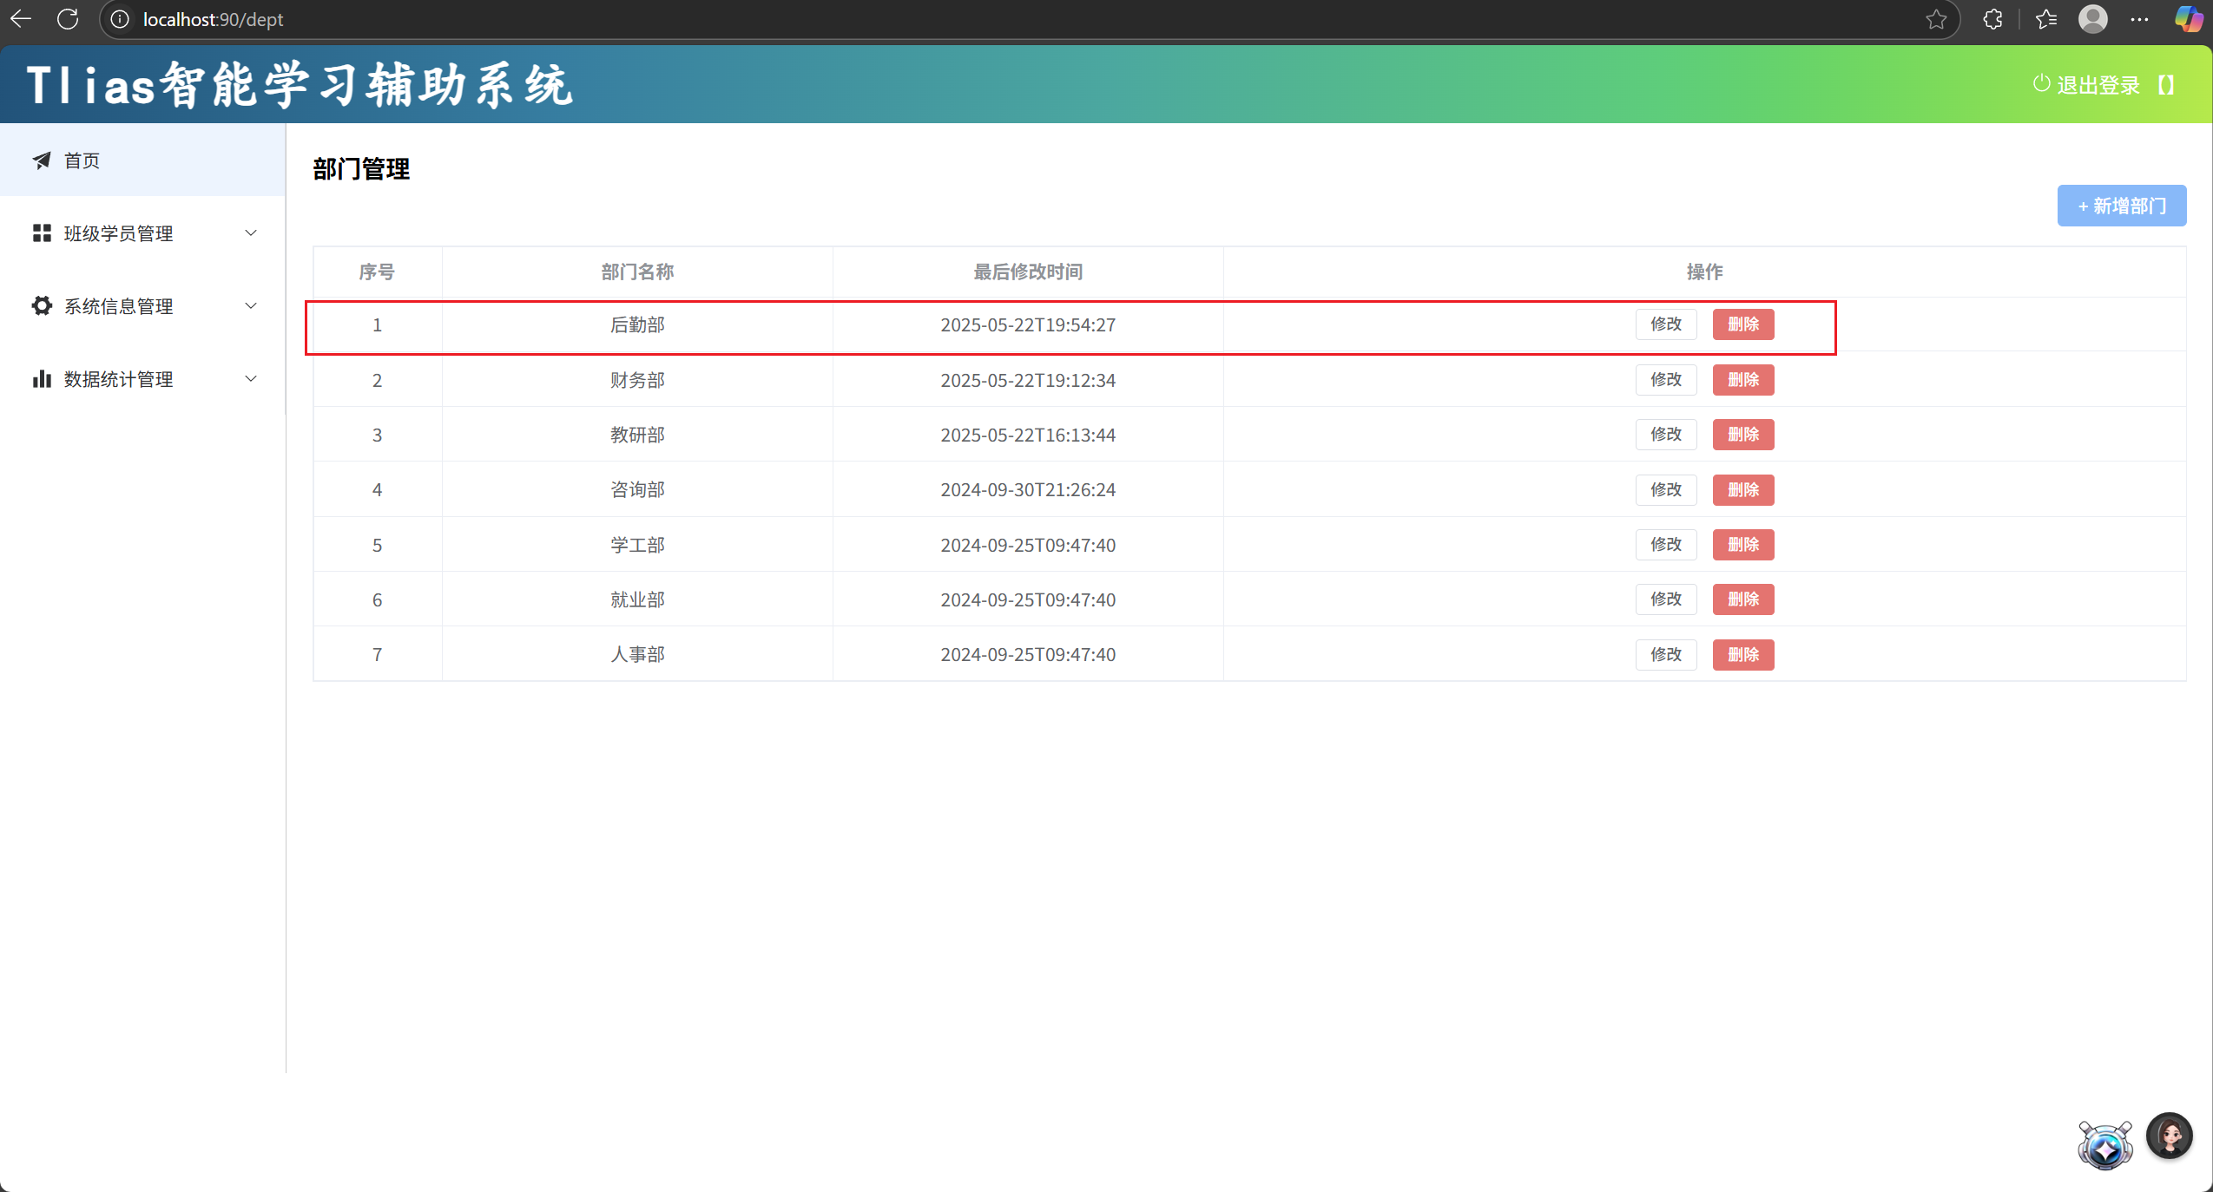Open the 数据统计管理 menu
The height and width of the screenshot is (1192, 2213).
(119, 379)
